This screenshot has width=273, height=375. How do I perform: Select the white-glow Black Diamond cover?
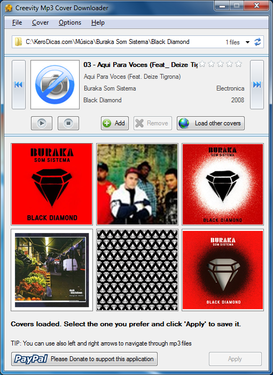tap(223, 184)
